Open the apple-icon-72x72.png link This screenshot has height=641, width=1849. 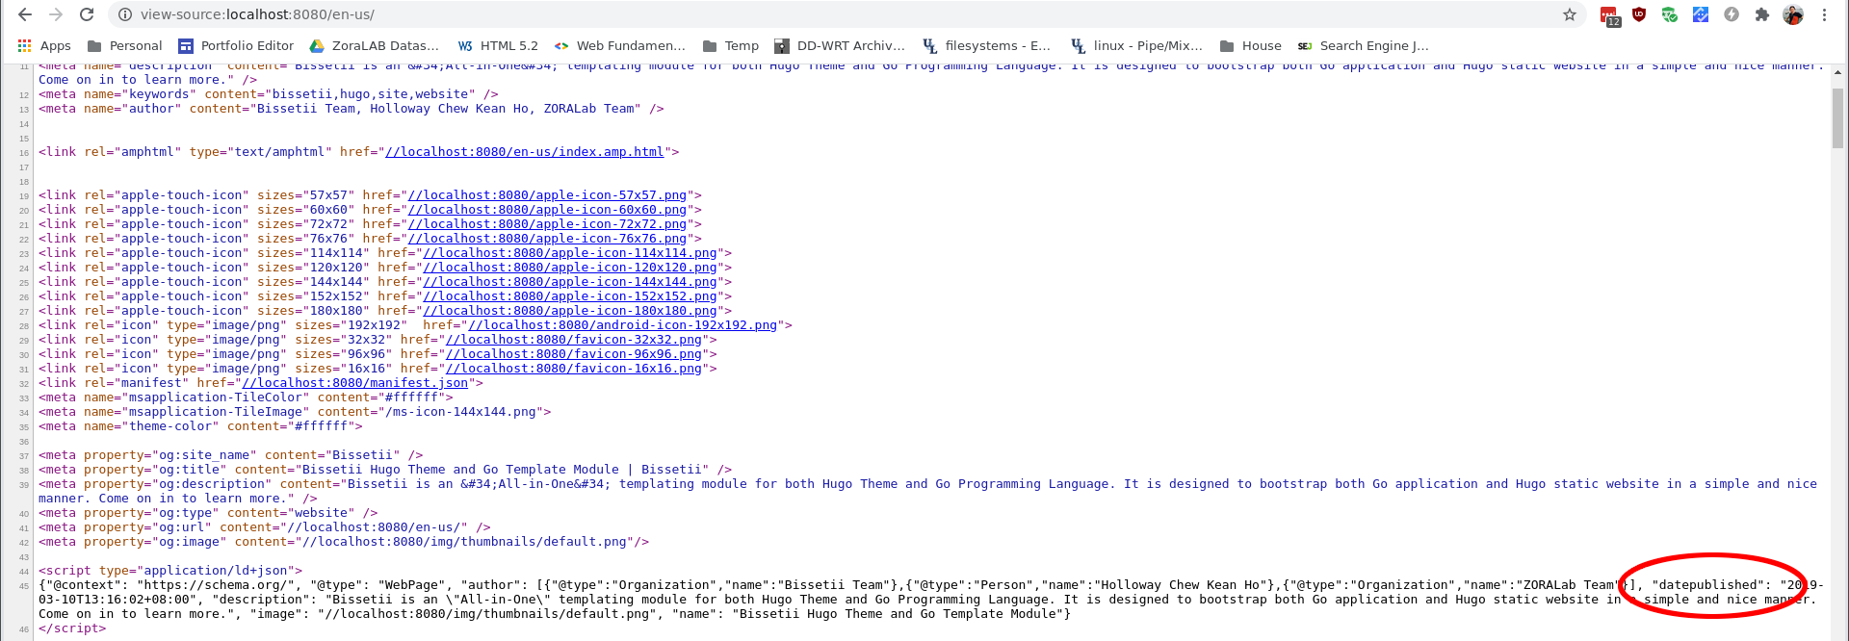tap(547, 224)
